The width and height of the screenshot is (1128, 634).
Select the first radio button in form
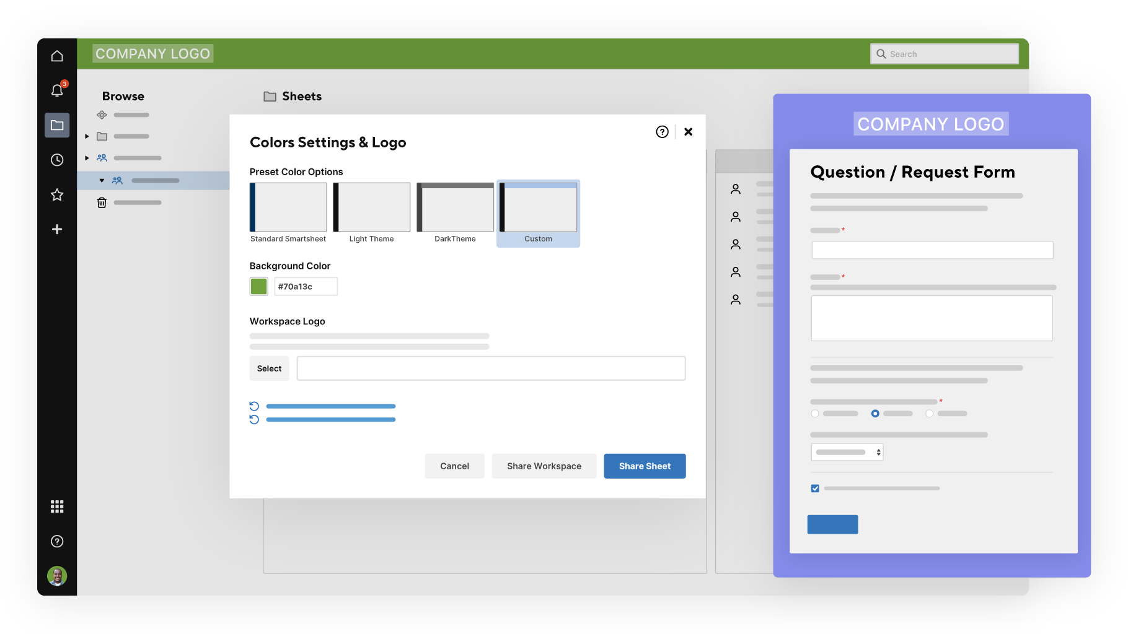pyautogui.click(x=815, y=414)
